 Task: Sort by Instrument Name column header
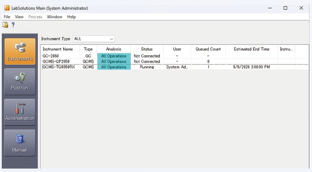click(x=60, y=49)
